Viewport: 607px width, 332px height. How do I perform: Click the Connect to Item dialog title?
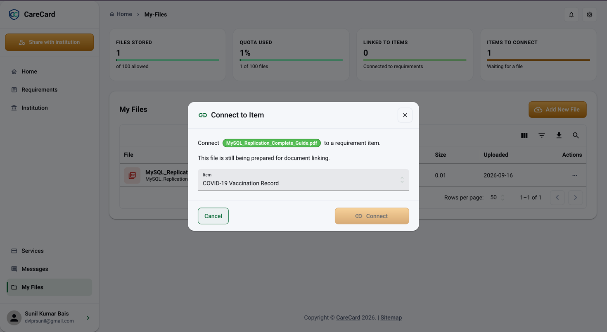(237, 115)
